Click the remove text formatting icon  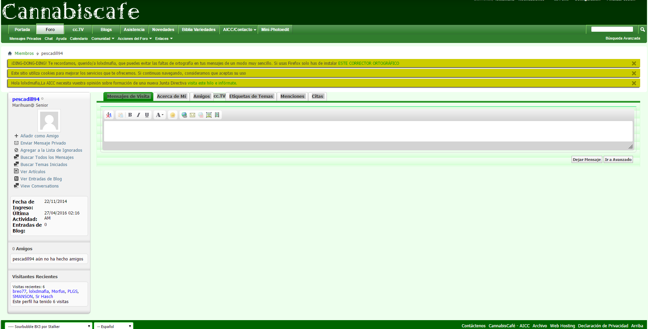[109, 115]
